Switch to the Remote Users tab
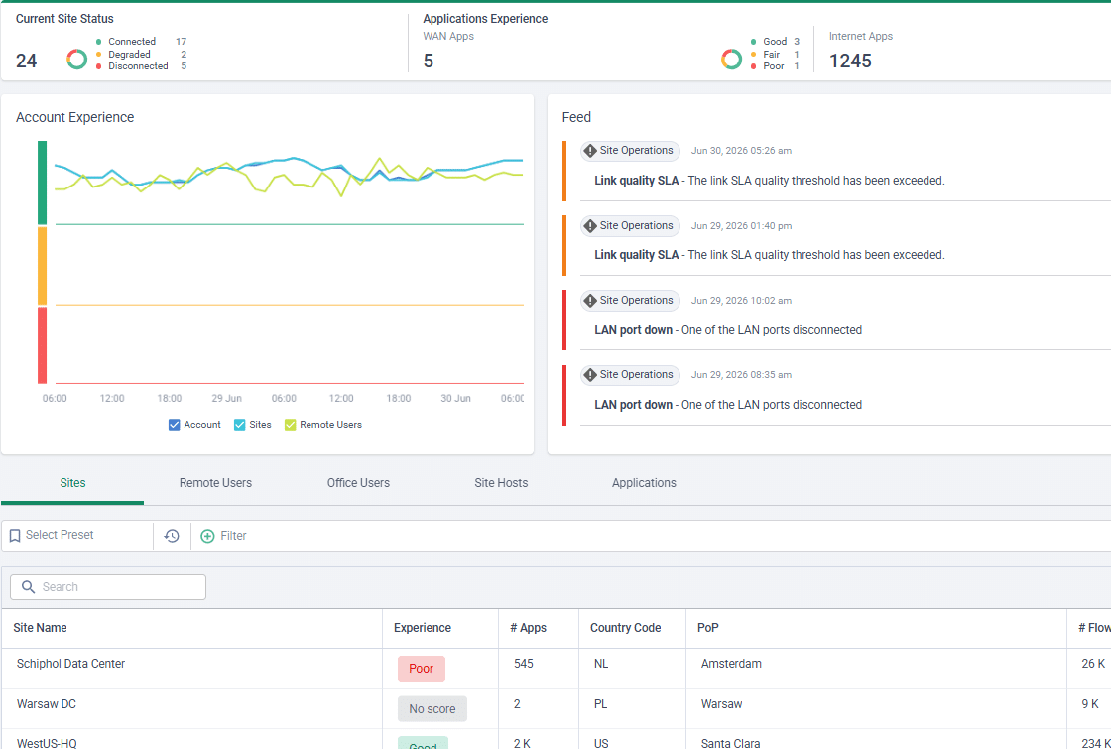This screenshot has height=749, width=1111. [x=215, y=483]
